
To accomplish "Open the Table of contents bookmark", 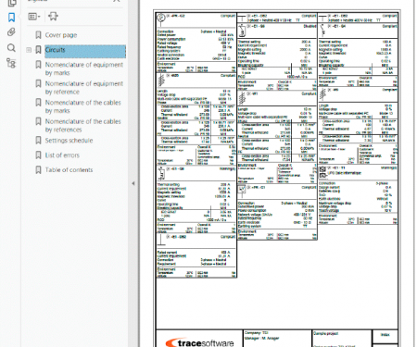I will point(69,169).
